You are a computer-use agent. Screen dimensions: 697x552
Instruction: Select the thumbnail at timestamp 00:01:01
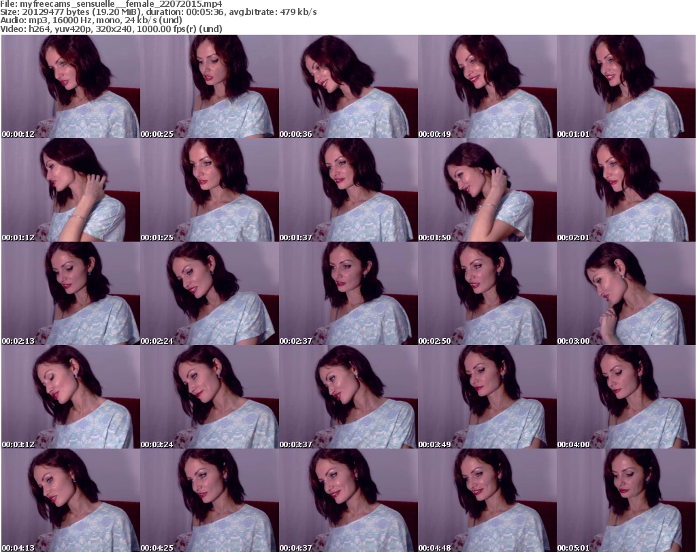pos(626,86)
